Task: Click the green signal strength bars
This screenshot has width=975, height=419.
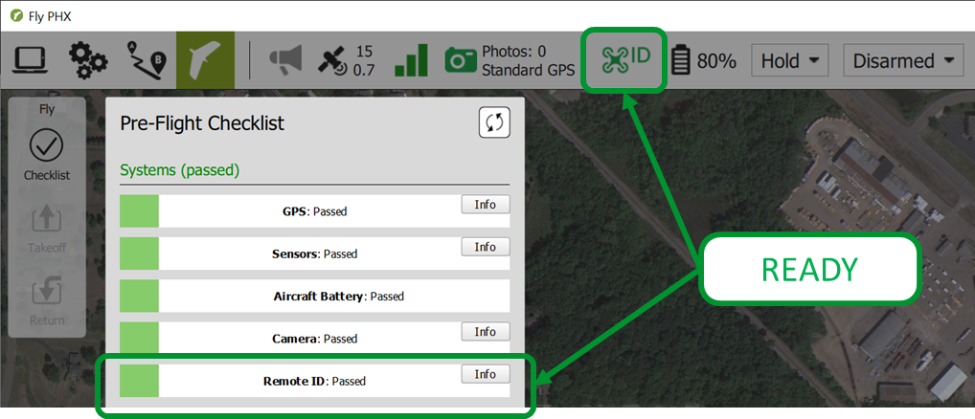Action: tap(412, 60)
